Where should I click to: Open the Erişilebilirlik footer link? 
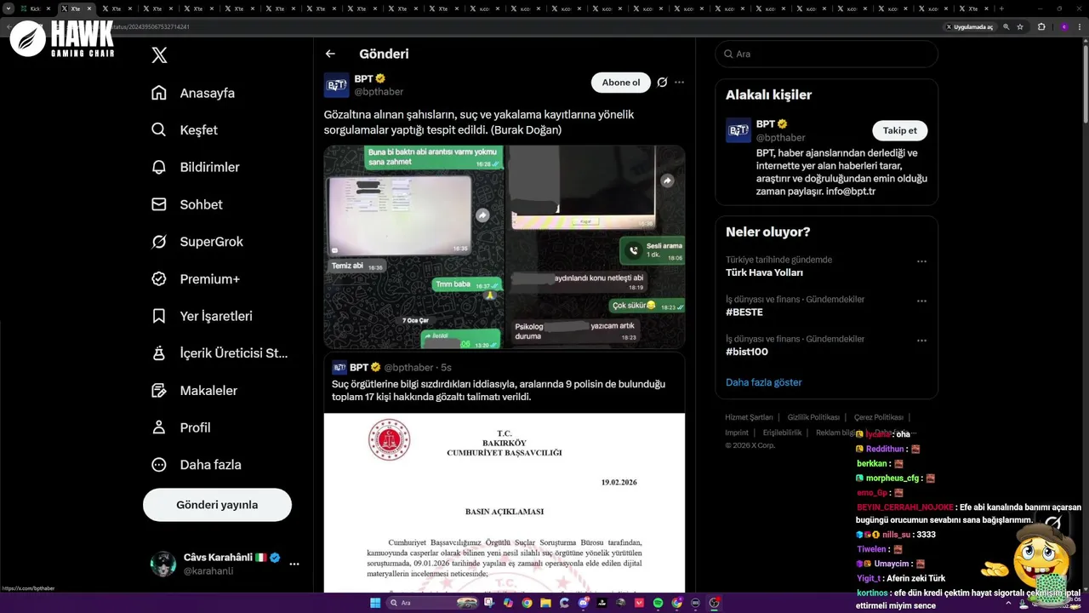[783, 433]
